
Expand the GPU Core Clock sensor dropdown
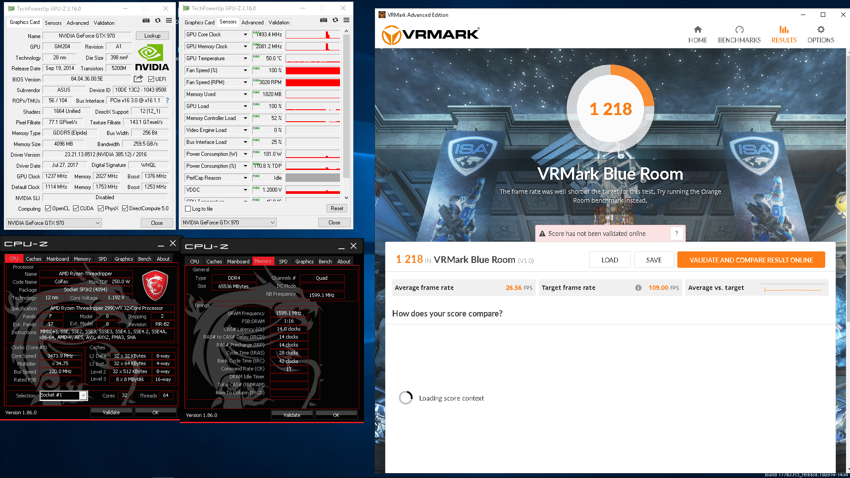245,35
